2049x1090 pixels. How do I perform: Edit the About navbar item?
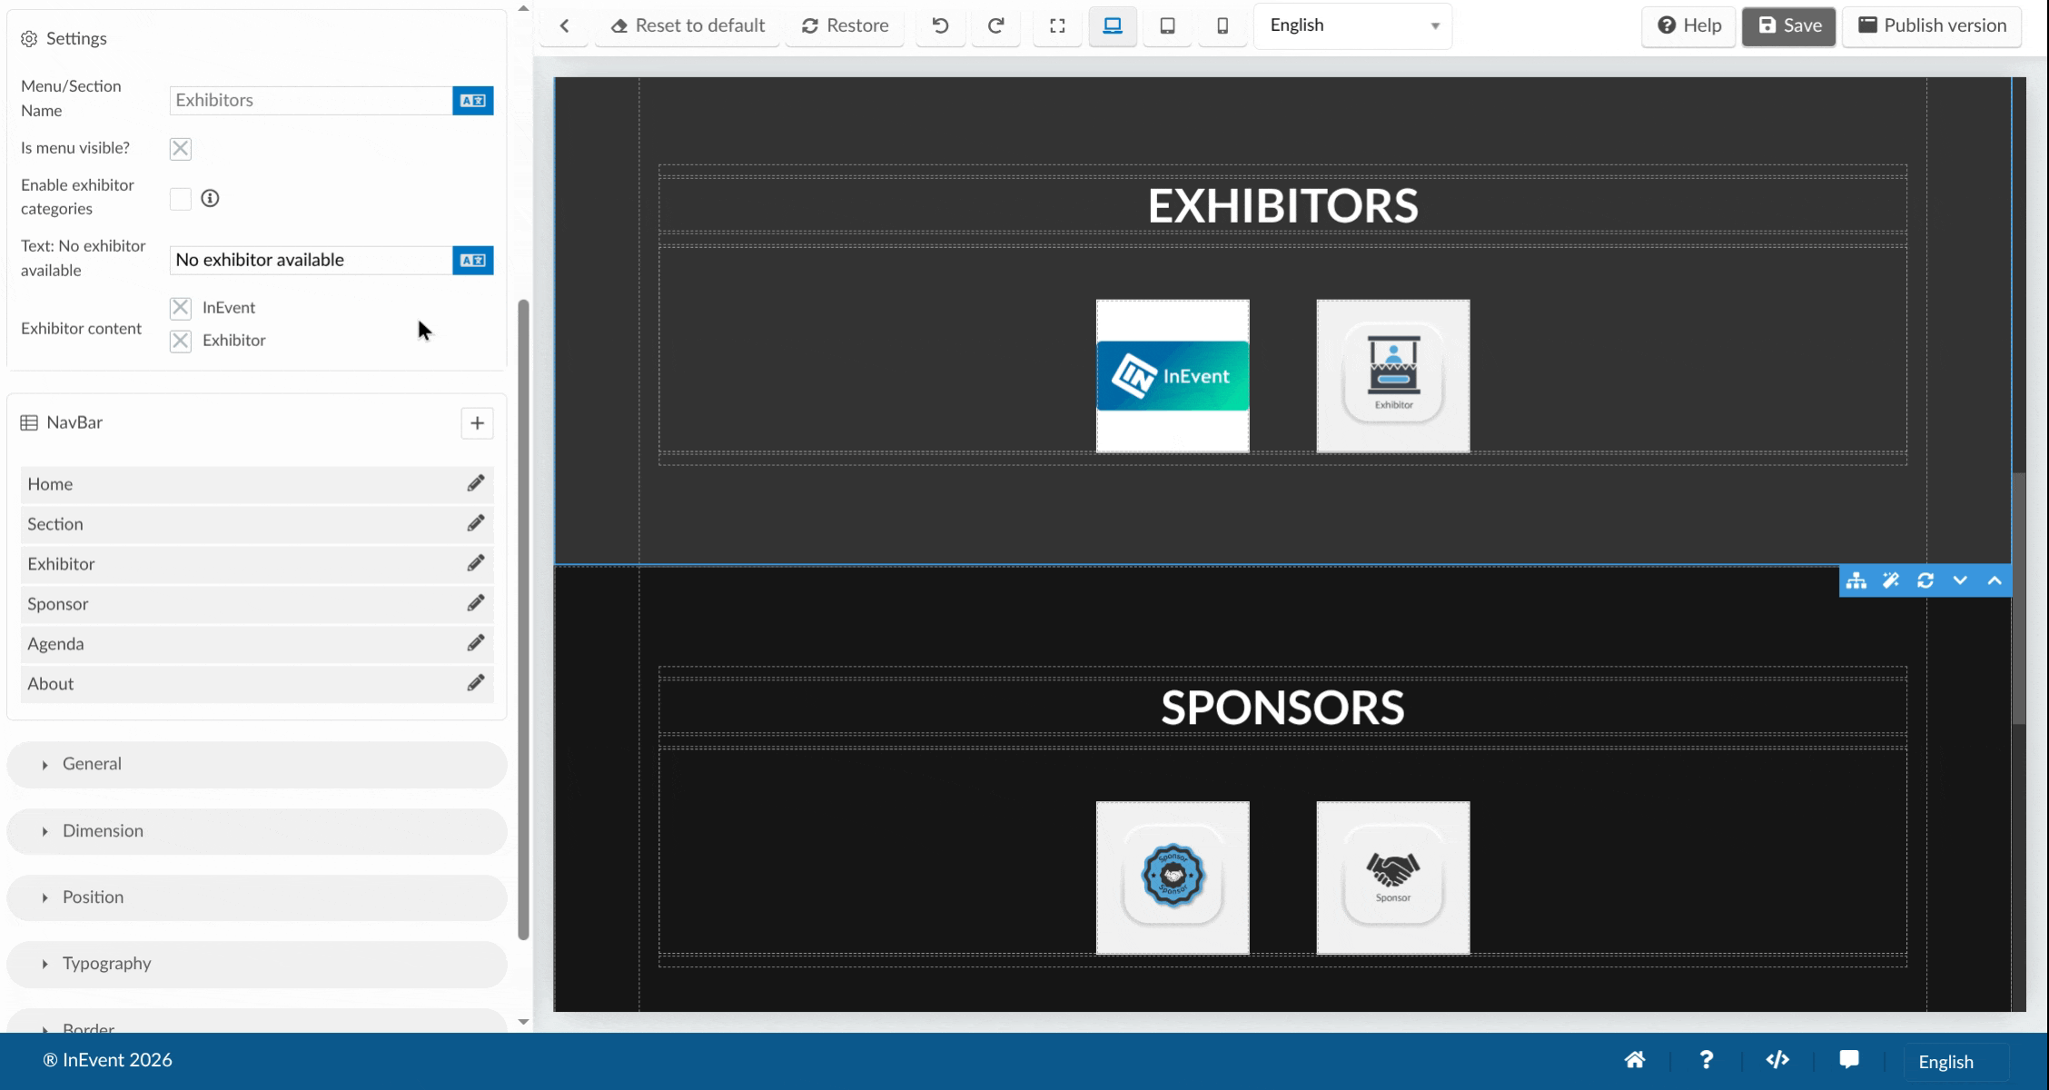pyautogui.click(x=475, y=683)
